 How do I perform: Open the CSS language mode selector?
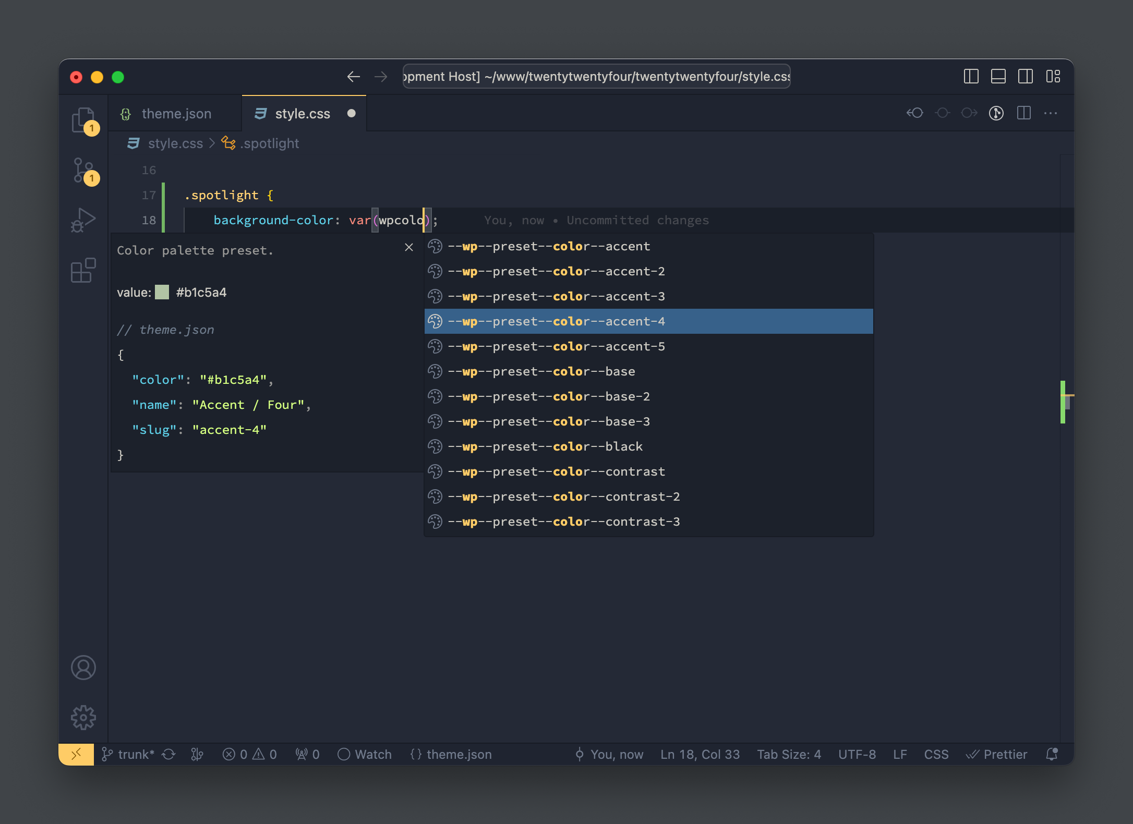coord(936,754)
